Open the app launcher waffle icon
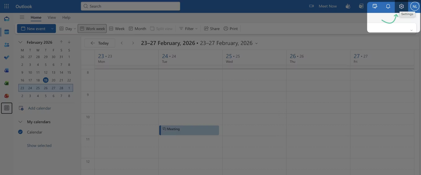The width and height of the screenshot is (421, 175). coord(7,6)
